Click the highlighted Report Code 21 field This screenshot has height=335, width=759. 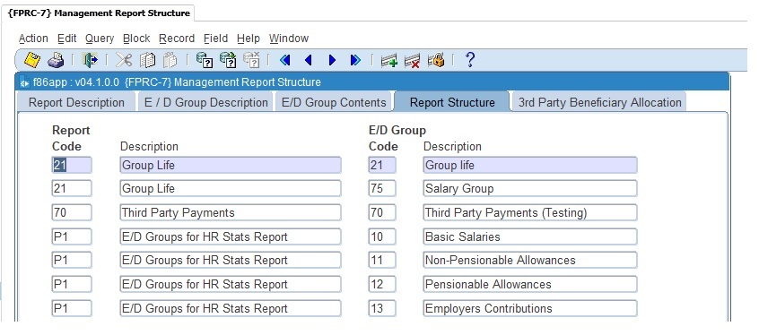point(72,166)
